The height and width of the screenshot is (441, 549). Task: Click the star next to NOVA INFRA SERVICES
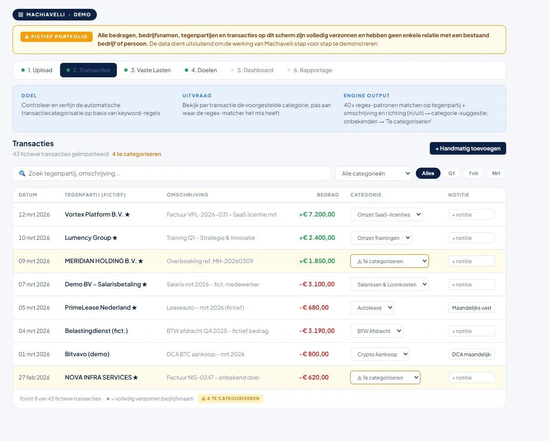pos(136,378)
